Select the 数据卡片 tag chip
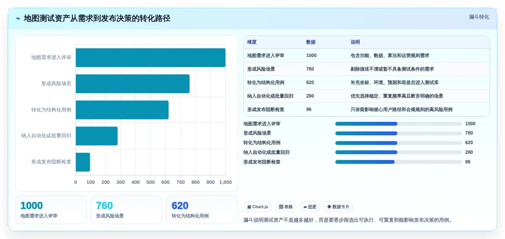 pyautogui.click(x=338, y=207)
